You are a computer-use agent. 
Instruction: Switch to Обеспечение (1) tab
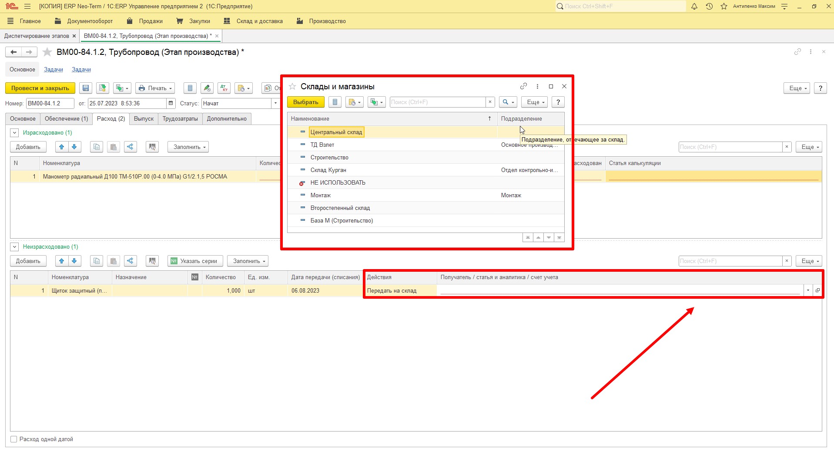tap(66, 119)
